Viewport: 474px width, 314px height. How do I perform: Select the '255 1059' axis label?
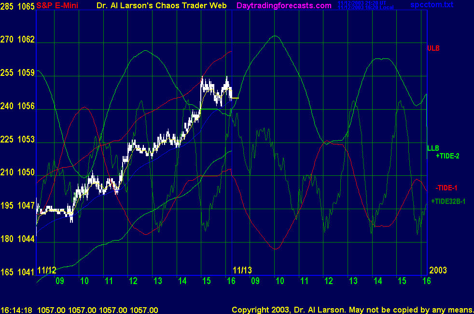pos(17,73)
